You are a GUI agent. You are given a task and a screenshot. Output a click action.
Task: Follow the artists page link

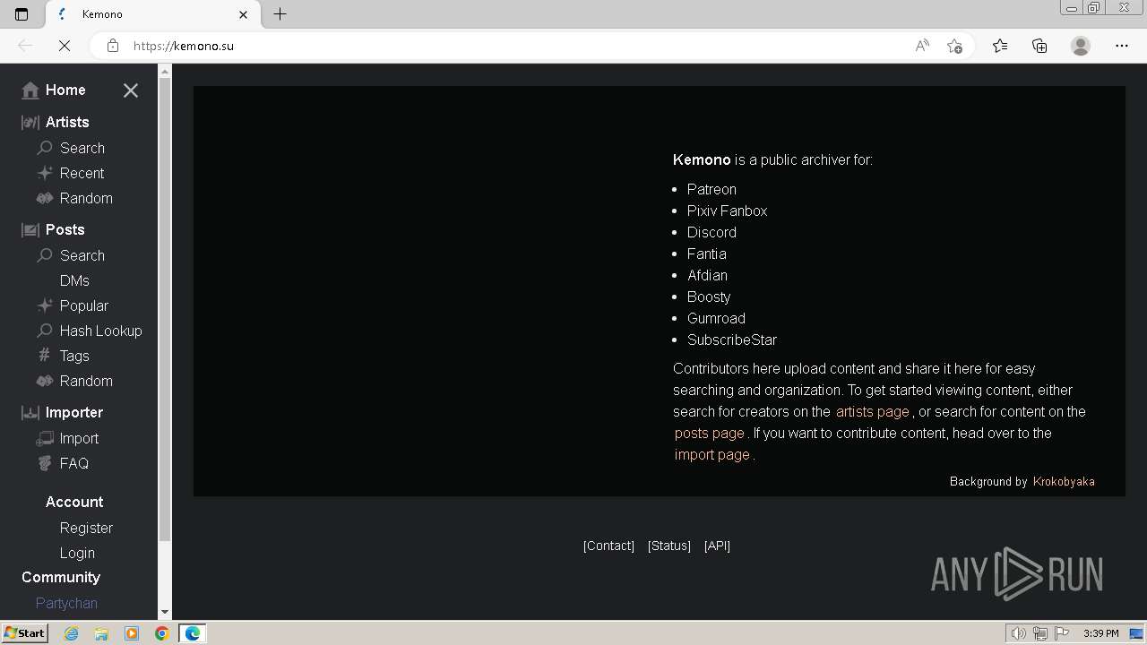[x=873, y=411]
